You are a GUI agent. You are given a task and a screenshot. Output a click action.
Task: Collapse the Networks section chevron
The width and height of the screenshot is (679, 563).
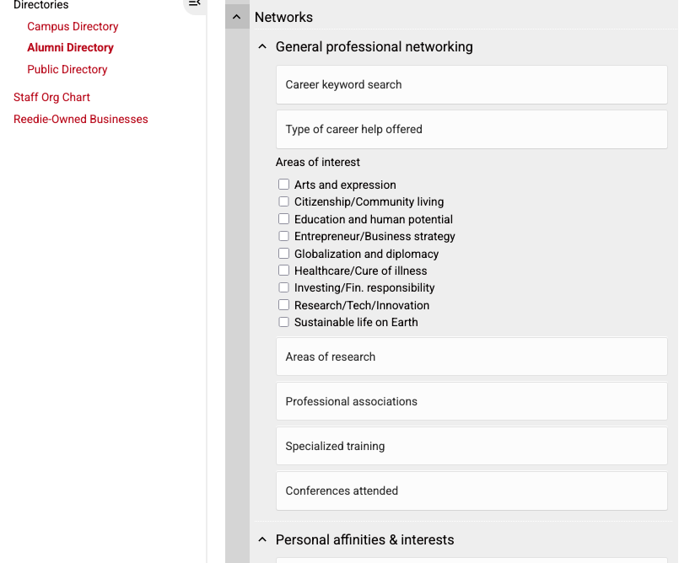[237, 16]
